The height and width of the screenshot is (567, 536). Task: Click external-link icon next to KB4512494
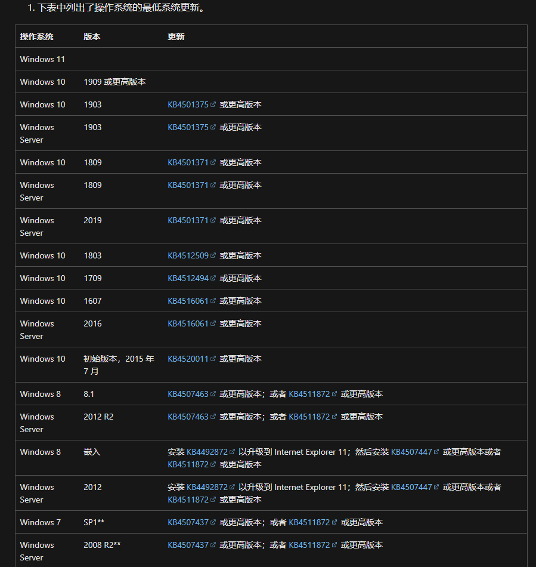pos(213,278)
